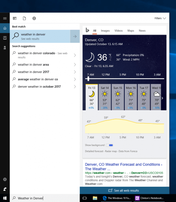Viewport: 176px width, 202px height.
Task: Expand chevron for denver weather in october 2017
Action: click(x=75, y=86)
